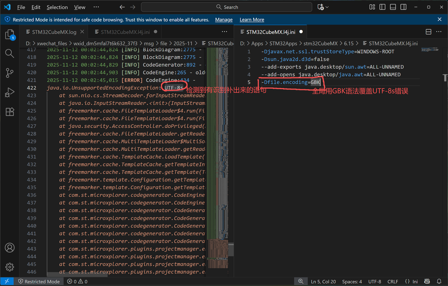The height and width of the screenshot is (286, 448).
Task: Click the left editor's vertical scrollbar thumb
Action: pos(231,250)
